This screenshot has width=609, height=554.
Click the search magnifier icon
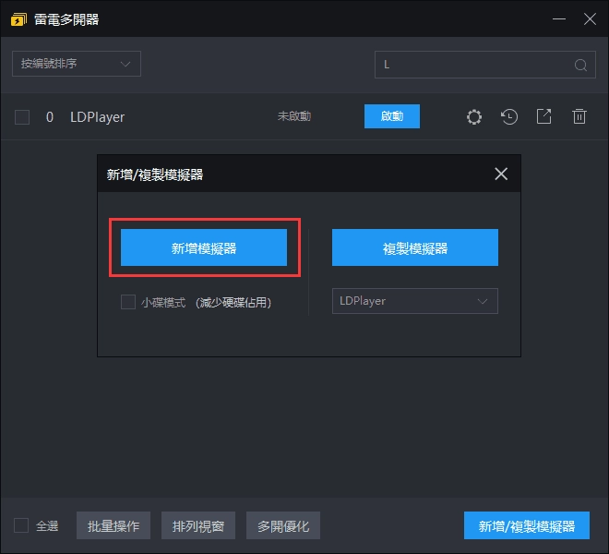click(x=580, y=65)
